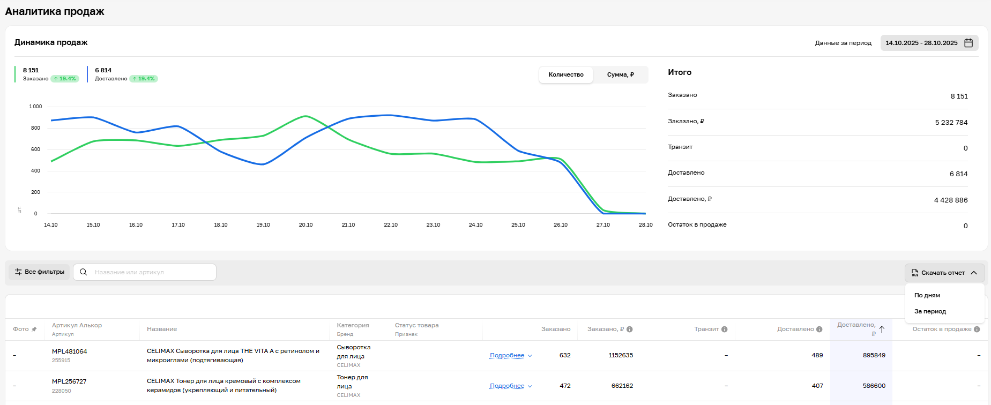Open Все фильтры panel
This screenshot has width=991, height=405.
[x=39, y=272]
